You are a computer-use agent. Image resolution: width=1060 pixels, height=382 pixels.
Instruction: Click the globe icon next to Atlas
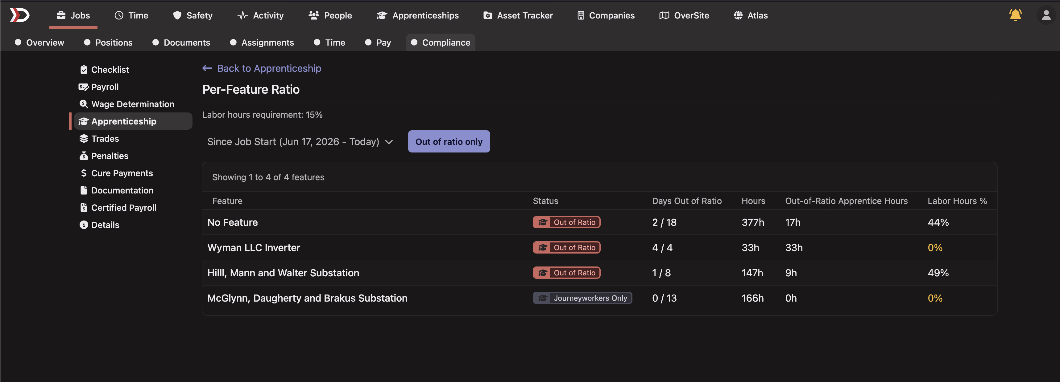point(738,15)
